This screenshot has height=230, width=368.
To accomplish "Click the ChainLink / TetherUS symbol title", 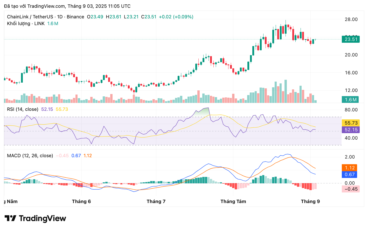I will [x=30, y=17].
